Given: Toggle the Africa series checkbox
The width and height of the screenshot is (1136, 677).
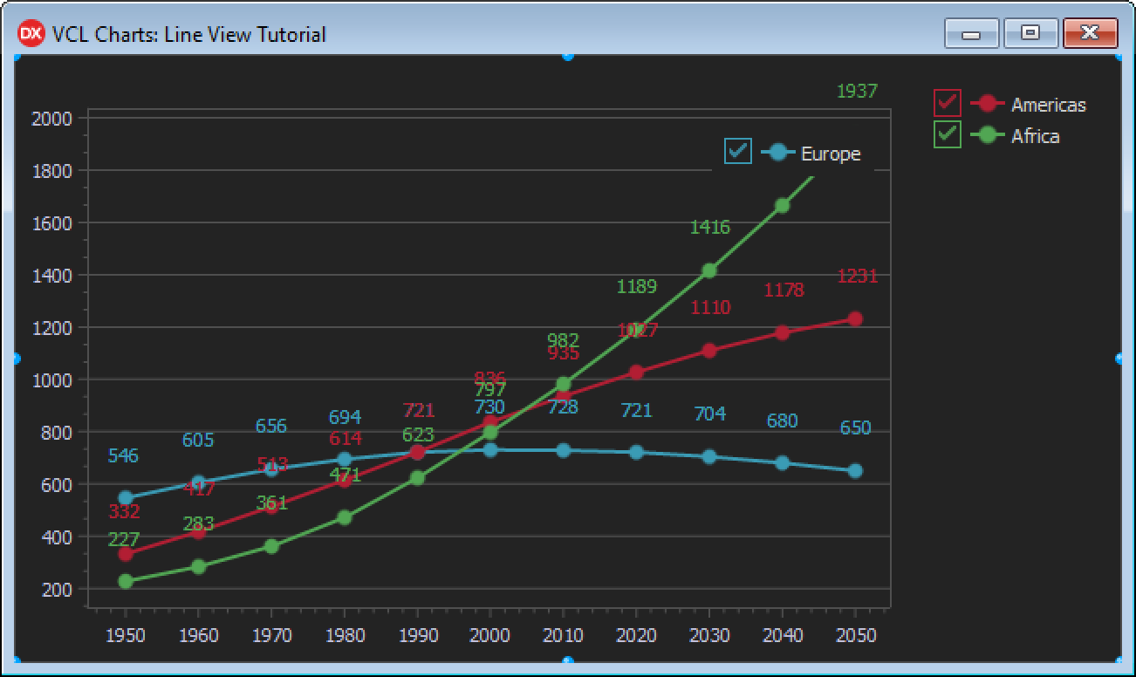Looking at the screenshot, I should click(947, 135).
